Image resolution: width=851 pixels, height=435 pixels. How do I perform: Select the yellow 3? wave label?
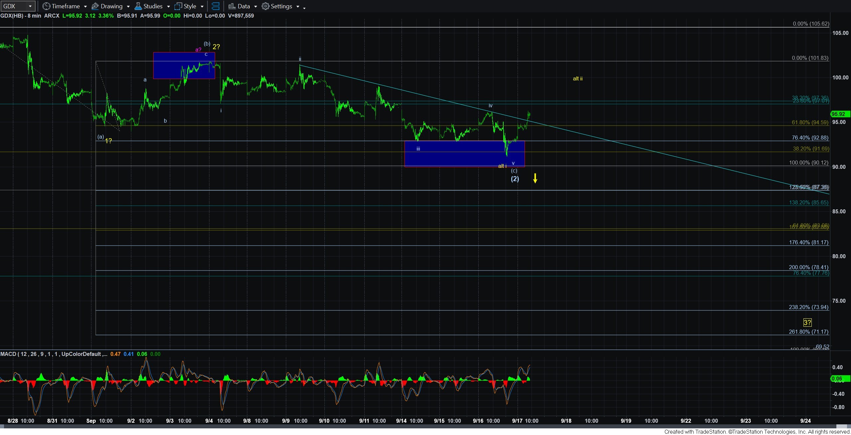tap(807, 322)
